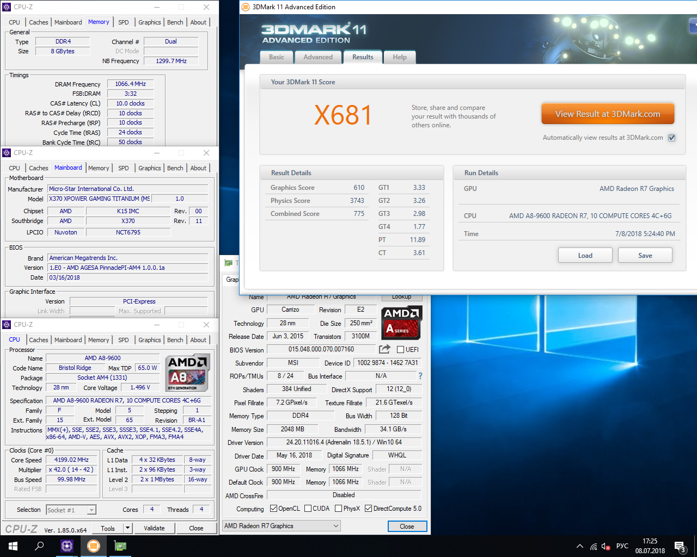Open the notification center icon
Image resolution: width=697 pixels, height=557 pixels.
click(x=680, y=546)
